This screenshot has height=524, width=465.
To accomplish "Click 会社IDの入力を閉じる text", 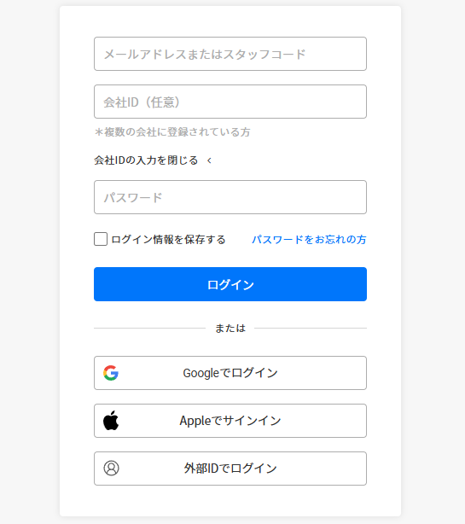I will 146,160.
